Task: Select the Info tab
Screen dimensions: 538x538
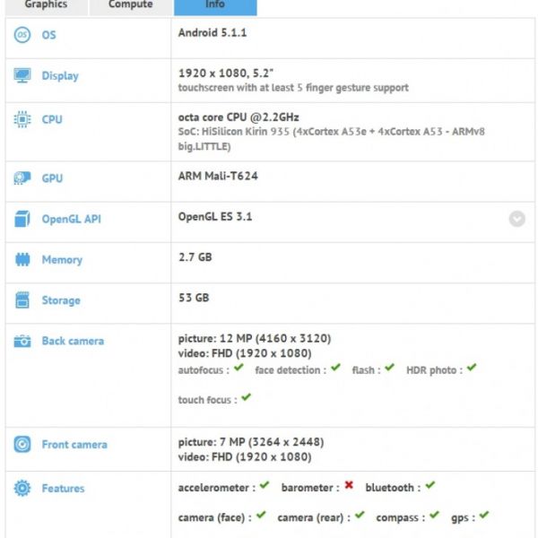Action: click(215, 5)
